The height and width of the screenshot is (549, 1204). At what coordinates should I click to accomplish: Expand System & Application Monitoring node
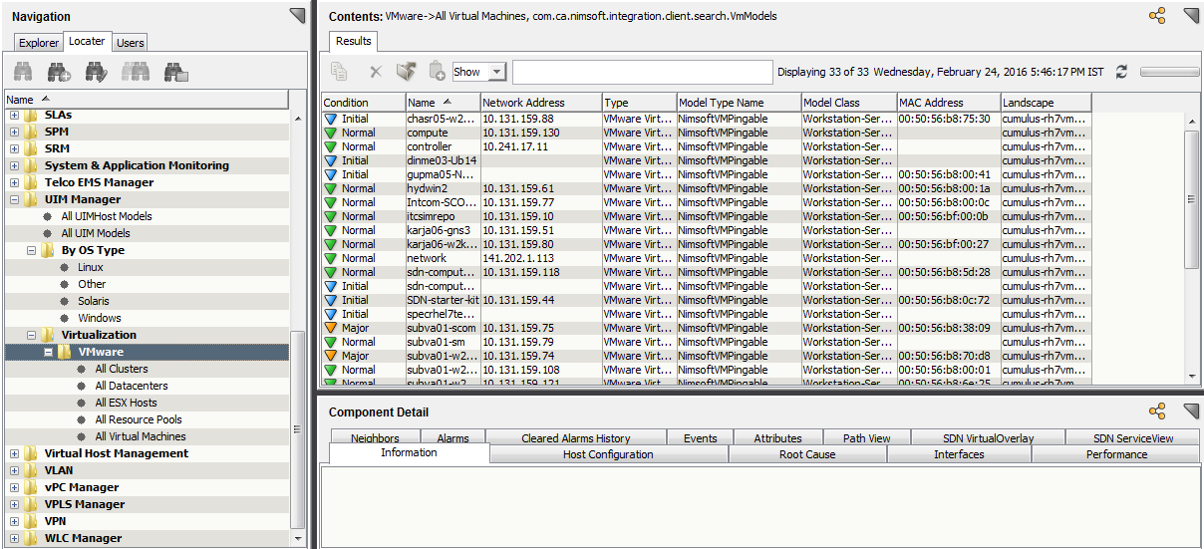click(x=14, y=165)
